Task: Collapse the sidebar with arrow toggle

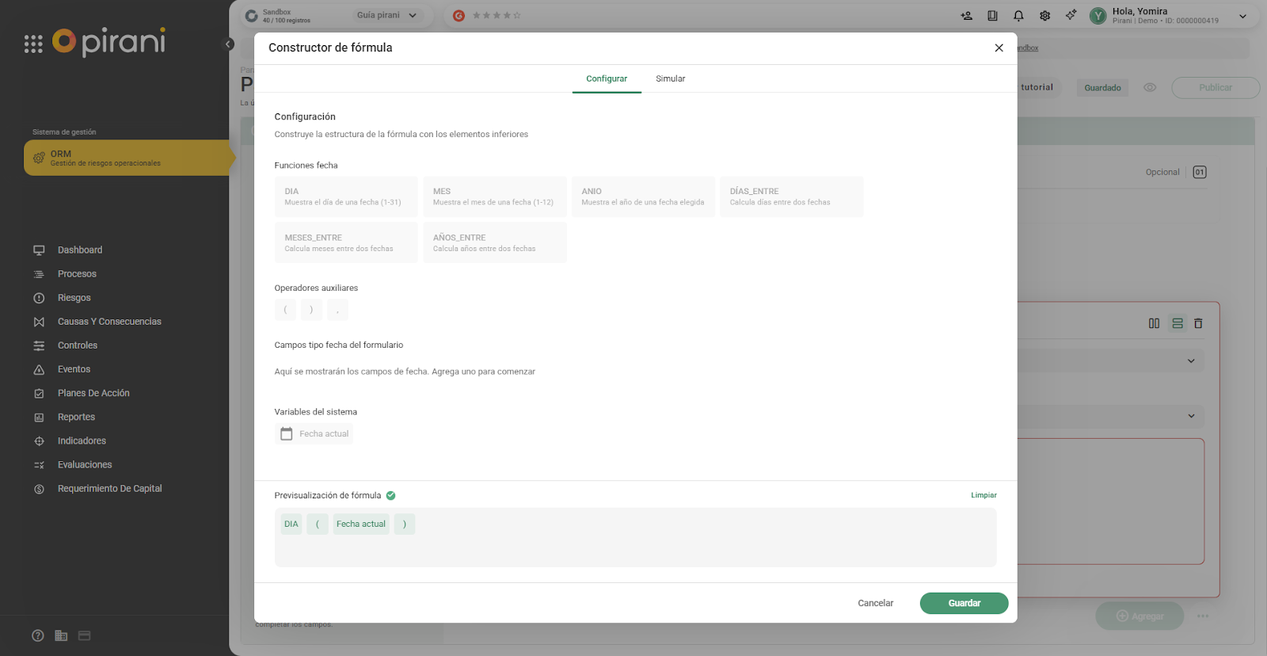Action: (x=228, y=44)
